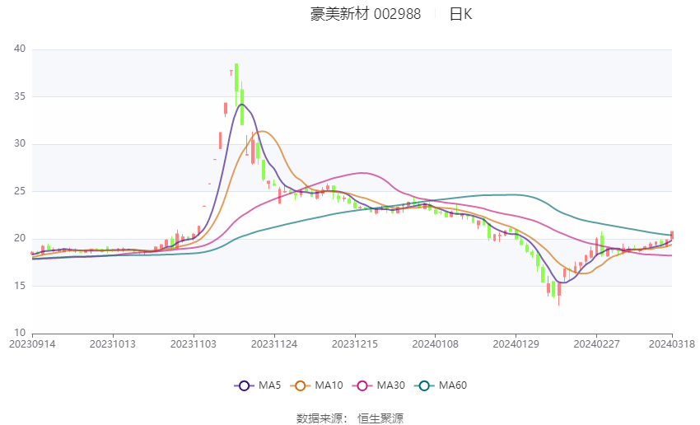Toggle the MA10 legend series
This screenshot has width=700, height=425.
coord(316,385)
